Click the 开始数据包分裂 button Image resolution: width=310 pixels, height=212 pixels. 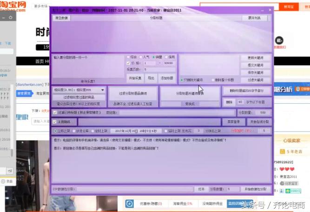pyautogui.click(x=256, y=189)
